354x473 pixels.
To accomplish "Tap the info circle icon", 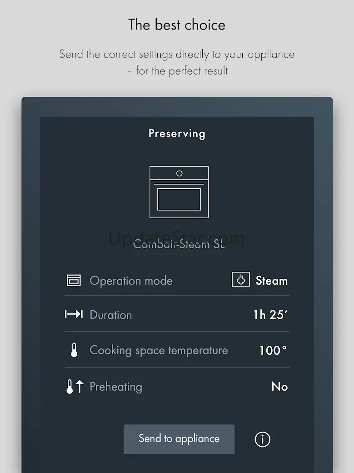I will click(262, 439).
